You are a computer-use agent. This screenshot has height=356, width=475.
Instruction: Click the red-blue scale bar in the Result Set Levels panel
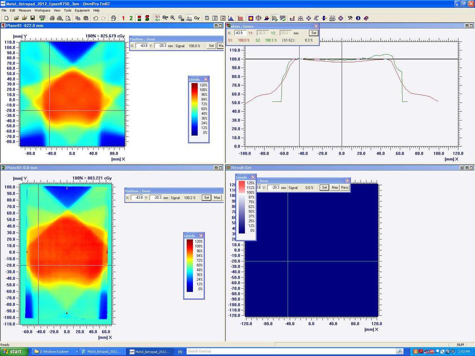(242, 207)
